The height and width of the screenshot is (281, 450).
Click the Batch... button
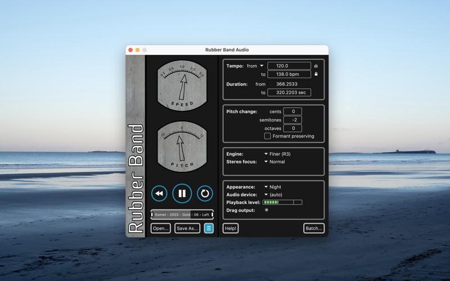pos(314,228)
